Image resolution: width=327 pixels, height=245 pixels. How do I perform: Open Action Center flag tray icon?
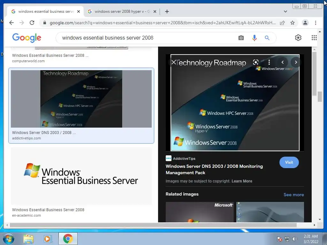(x=279, y=239)
